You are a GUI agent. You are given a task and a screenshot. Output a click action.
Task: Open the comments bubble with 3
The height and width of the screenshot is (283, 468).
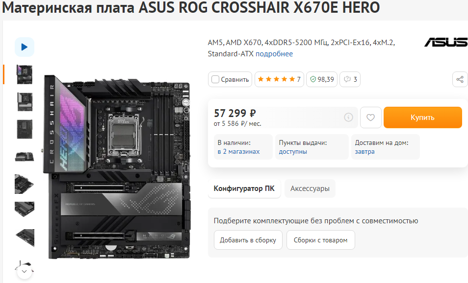coord(350,79)
